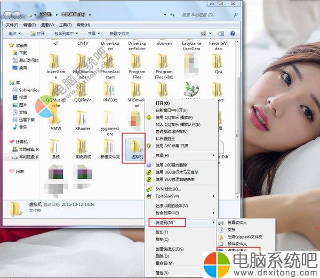Screen dimensions: 320x278
Task: Click the change view icon
Action: (x=203, y=33)
